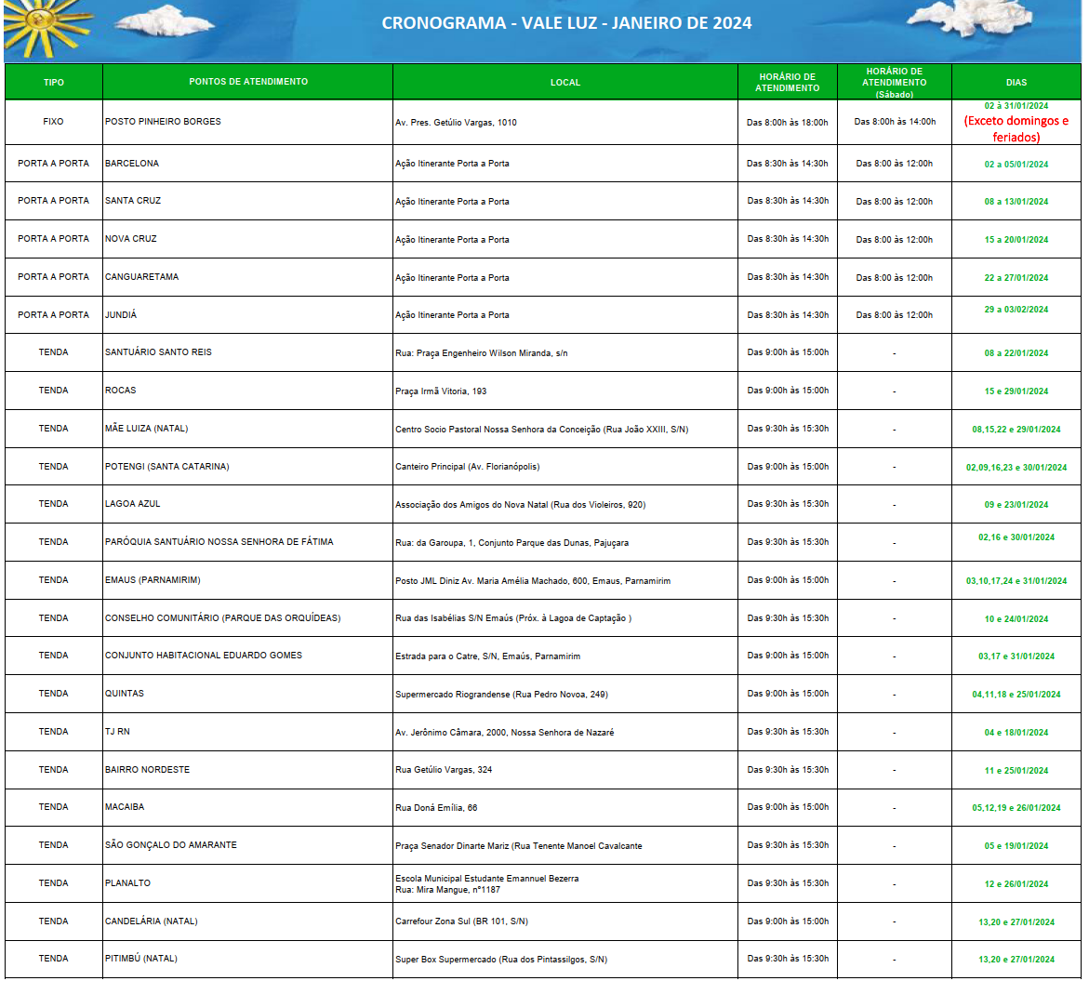Select the POSTO PINHEIRO BORGES cell
This screenshot has width=1089, height=981.
tap(163, 122)
